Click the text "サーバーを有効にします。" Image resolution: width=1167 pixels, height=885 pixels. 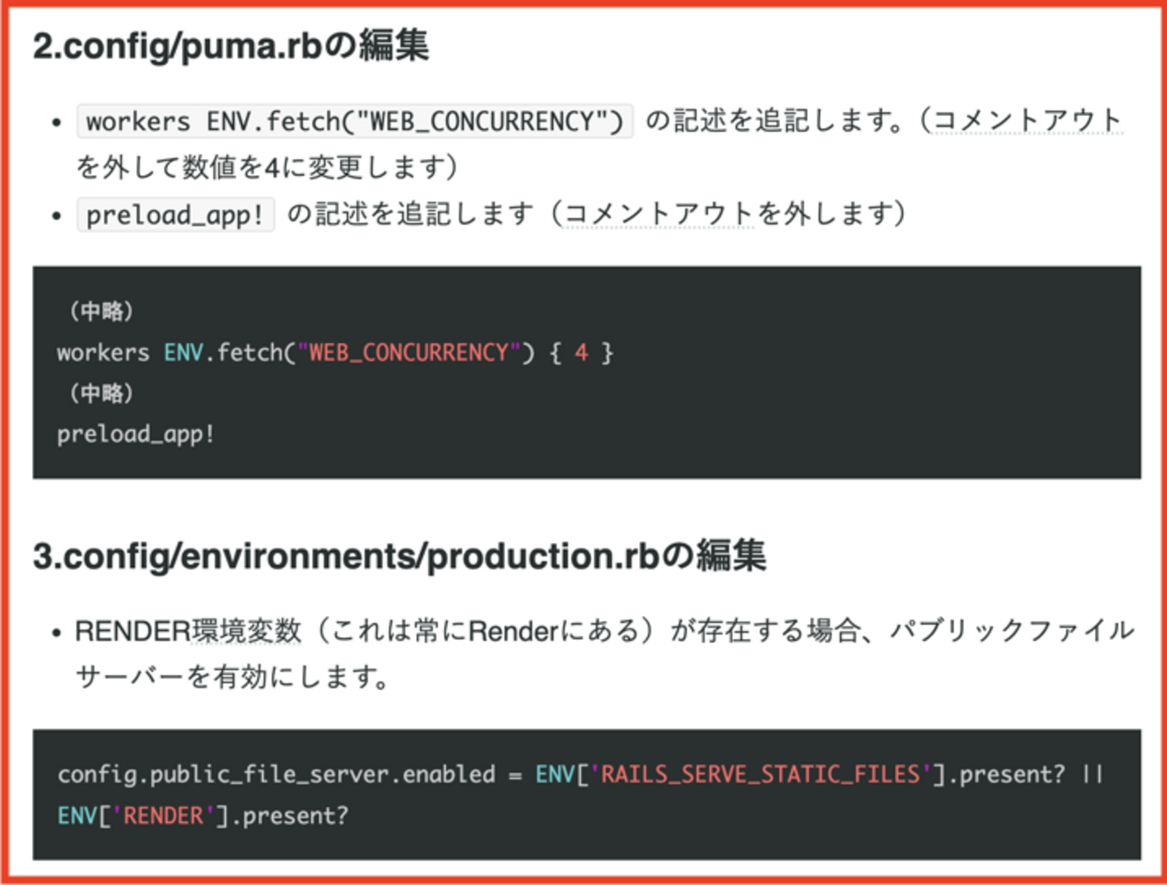click(233, 676)
